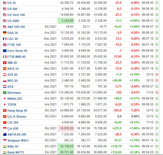This screenshot has width=163, height=155.
Task: Select the Euro Stoxx 50 change value -1
Action: click(120, 51)
